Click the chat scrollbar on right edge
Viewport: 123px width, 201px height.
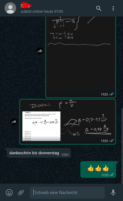click(122, 146)
